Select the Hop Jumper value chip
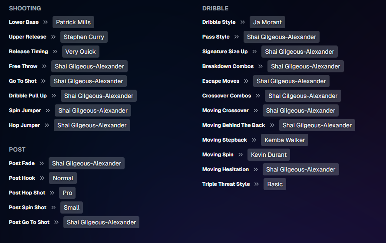 click(x=92, y=125)
